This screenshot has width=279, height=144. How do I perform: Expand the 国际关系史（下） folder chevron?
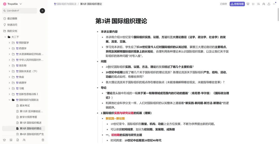point(9,71)
